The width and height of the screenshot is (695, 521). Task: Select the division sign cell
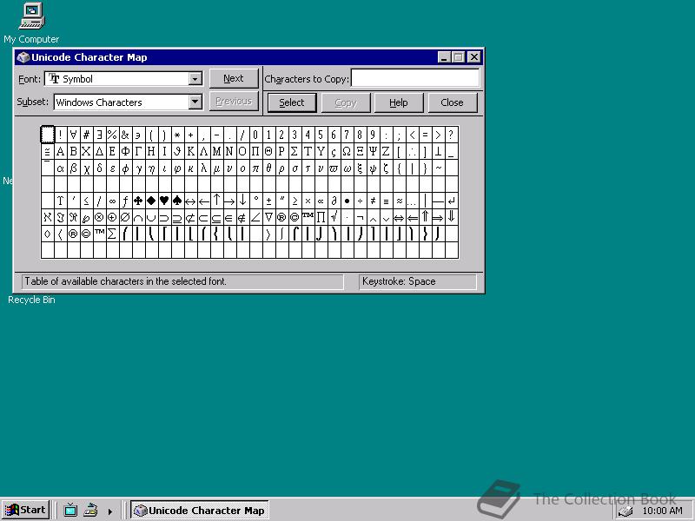[361, 201]
